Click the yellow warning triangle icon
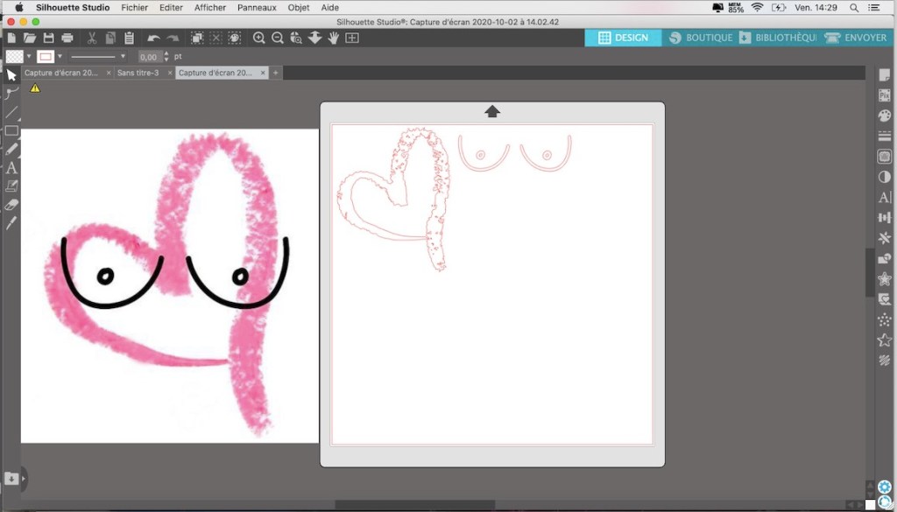Viewport: 897px width, 512px height. [x=35, y=88]
